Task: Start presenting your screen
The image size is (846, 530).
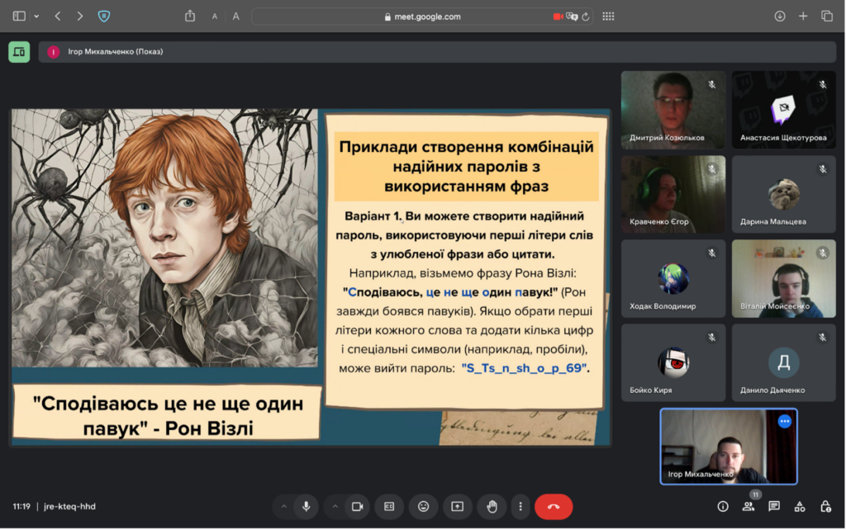Action: [457, 506]
